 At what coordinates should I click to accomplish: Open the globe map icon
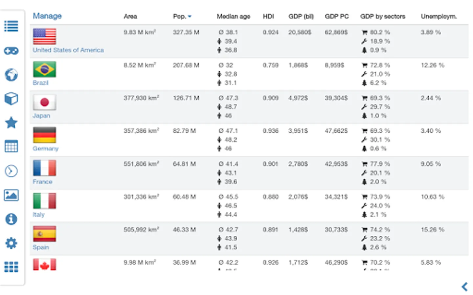[x=11, y=75]
